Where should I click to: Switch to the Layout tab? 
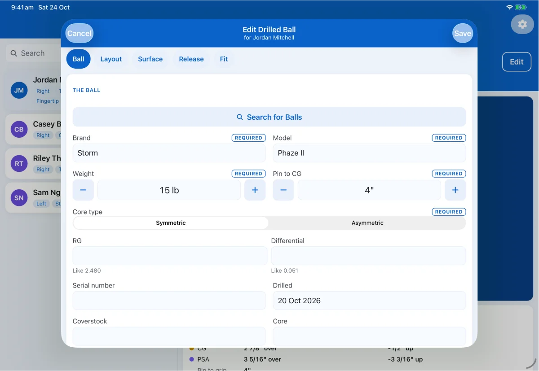[x=111, y=59]
